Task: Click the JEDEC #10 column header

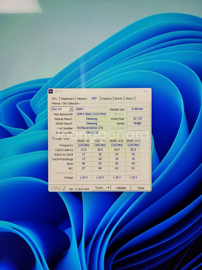Action: 116,141
